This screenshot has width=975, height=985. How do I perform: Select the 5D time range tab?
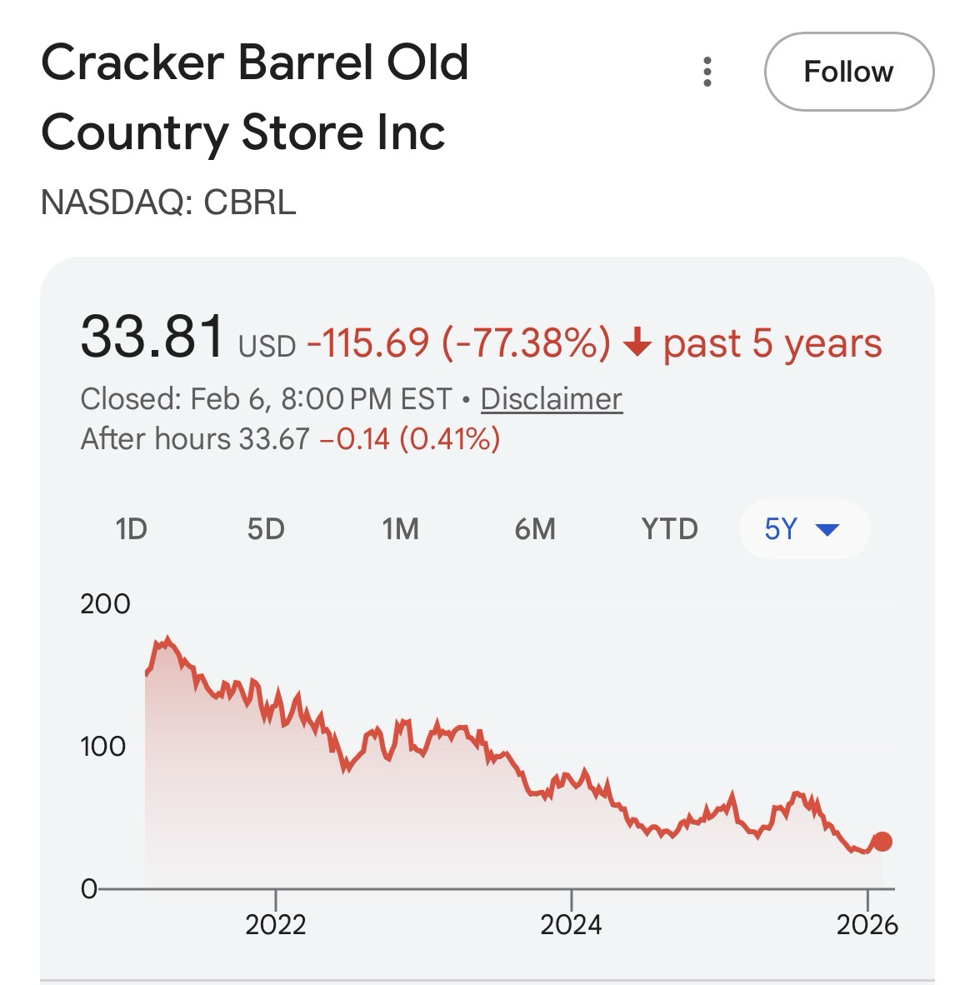266,529
